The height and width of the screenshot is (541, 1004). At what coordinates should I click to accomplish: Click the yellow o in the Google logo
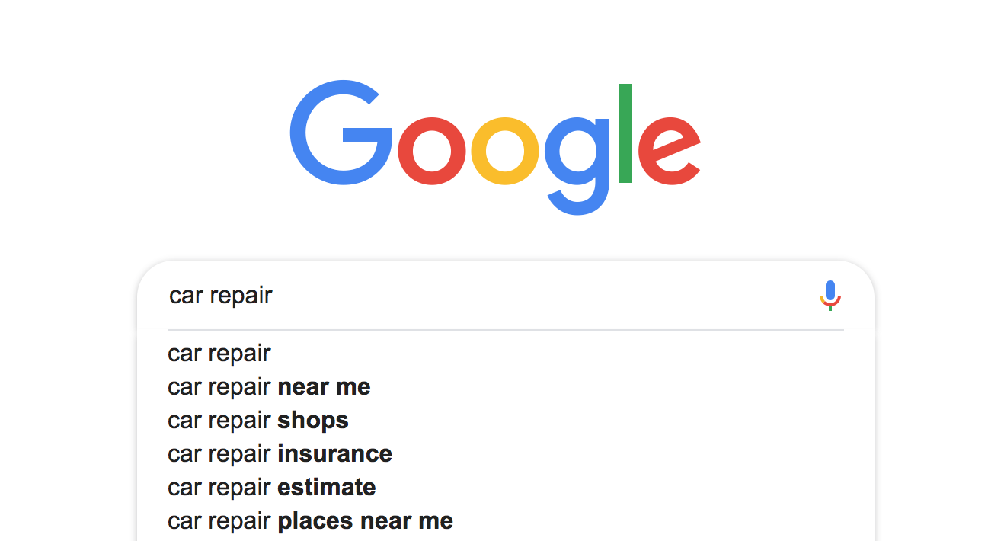point(506,152)
